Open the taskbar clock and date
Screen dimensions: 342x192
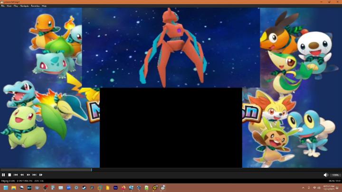pos(329,188)
